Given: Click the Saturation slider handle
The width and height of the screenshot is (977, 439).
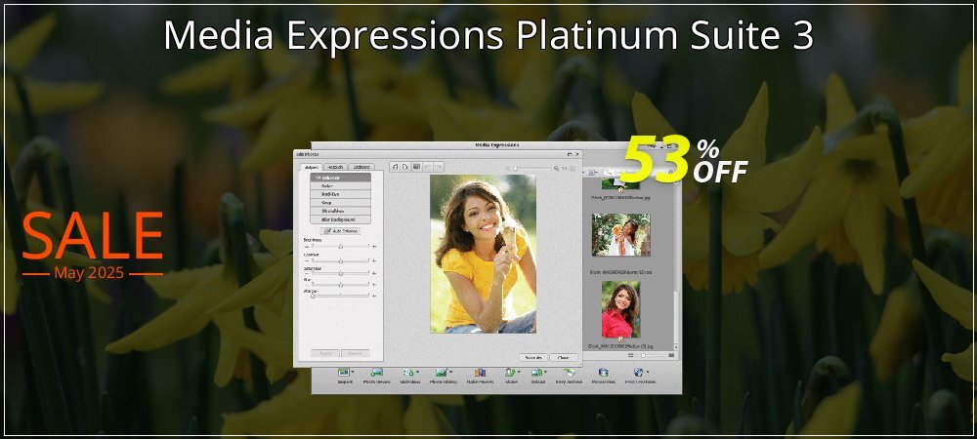Looking at the screenshot, I should [x=341, y=273].
